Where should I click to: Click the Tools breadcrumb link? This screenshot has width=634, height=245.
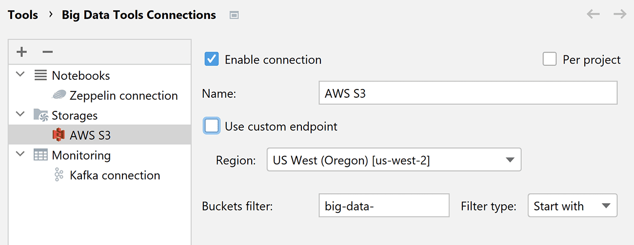(23, 15)
